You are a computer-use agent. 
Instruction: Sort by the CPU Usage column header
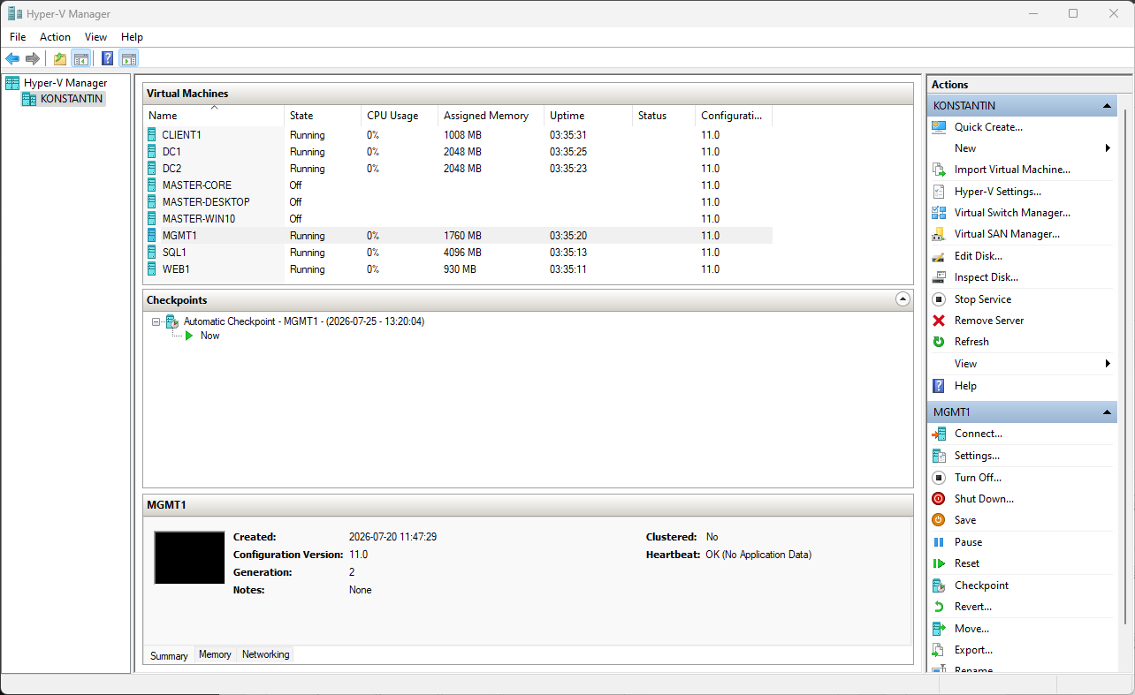[400, 116]
